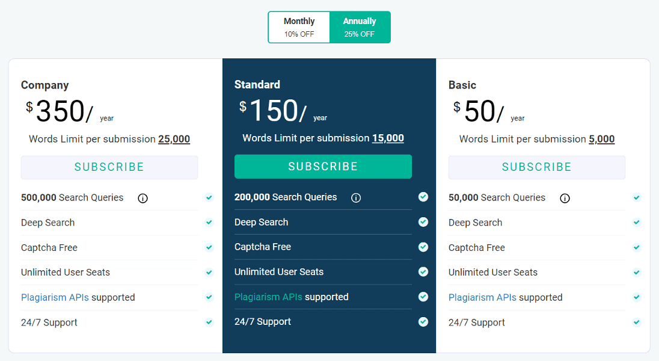
Task: Click info icon beside 500,000 Search Queries
Action: point(143,198)
